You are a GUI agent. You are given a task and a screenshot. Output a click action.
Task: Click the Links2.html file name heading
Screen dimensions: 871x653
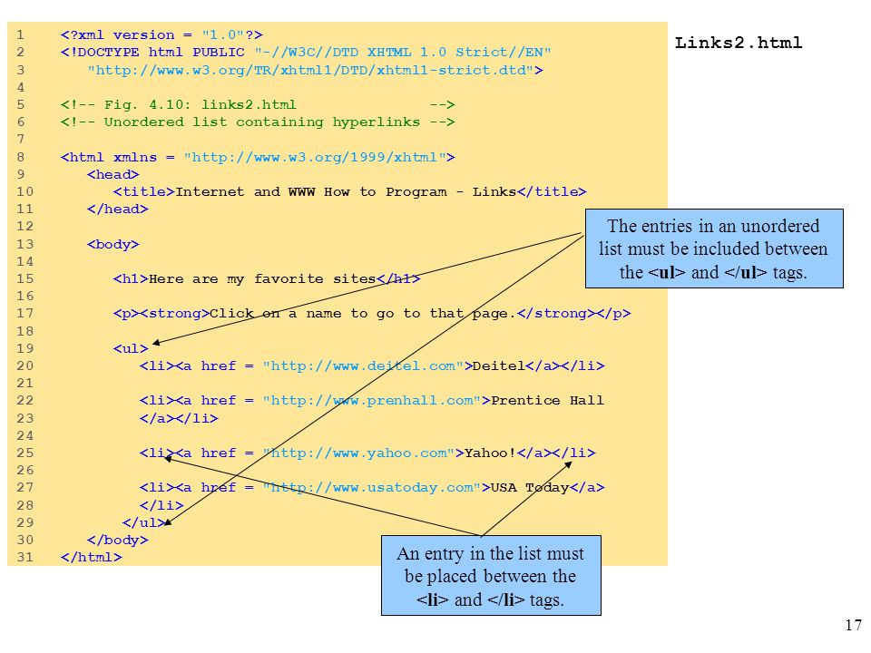click(739, 43)
